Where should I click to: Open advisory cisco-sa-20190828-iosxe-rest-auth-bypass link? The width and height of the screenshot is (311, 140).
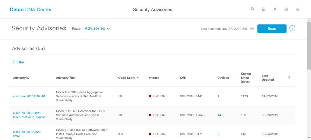point(29,115)
